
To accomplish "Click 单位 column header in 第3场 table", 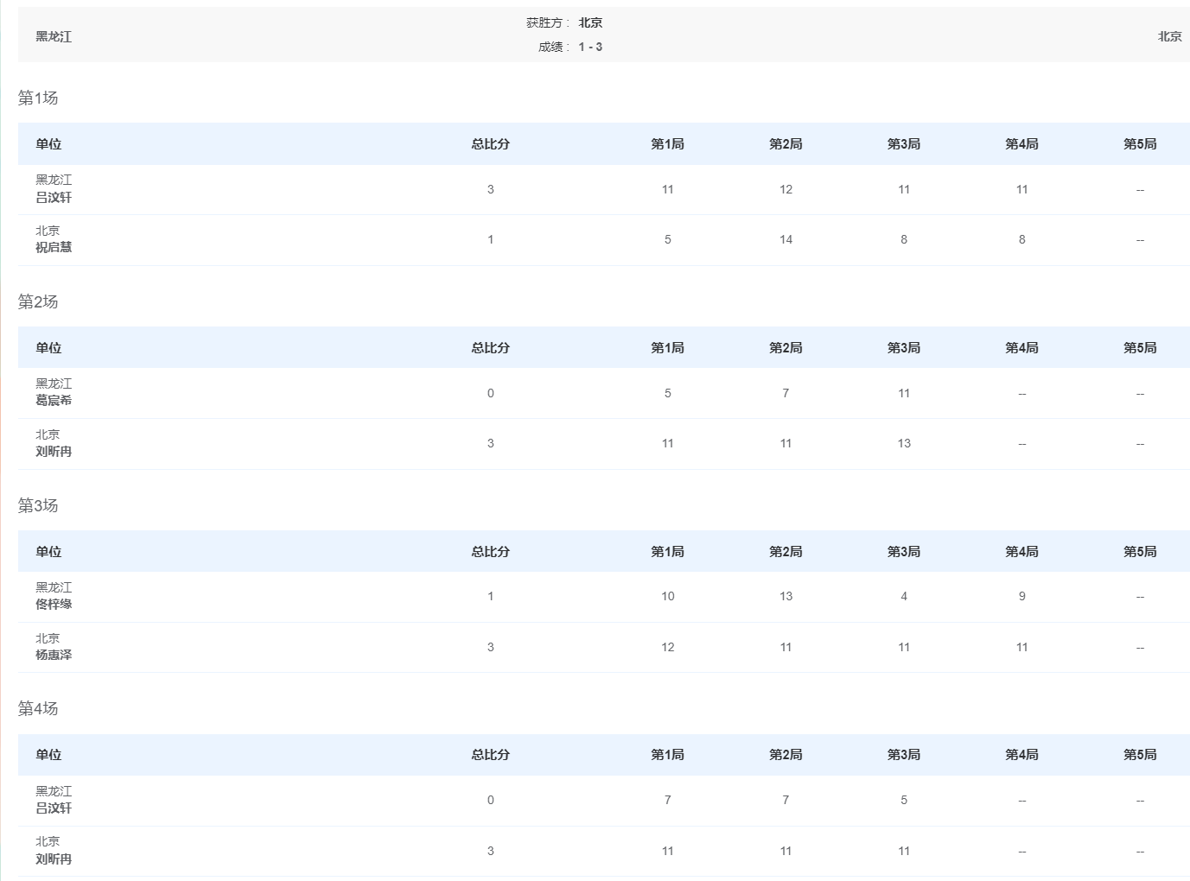I will tap(48, 552).
